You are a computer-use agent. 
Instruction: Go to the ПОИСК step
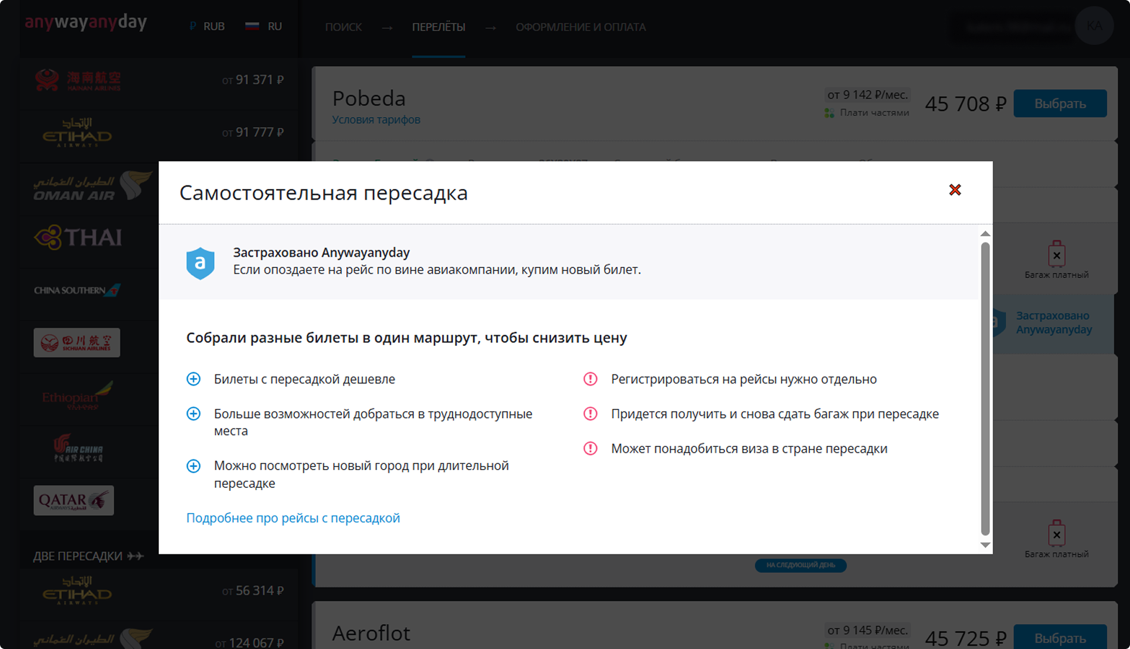[x=343, y=27]
